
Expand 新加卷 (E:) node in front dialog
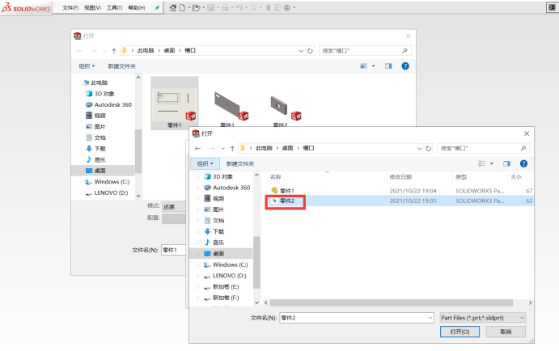tap(198, 287)
